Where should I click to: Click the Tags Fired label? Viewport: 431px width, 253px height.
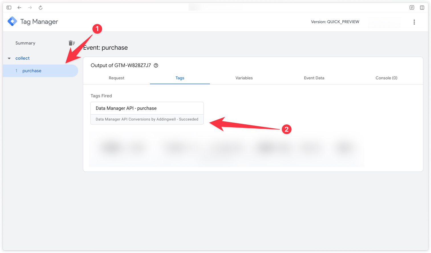[x=101, y=96]
